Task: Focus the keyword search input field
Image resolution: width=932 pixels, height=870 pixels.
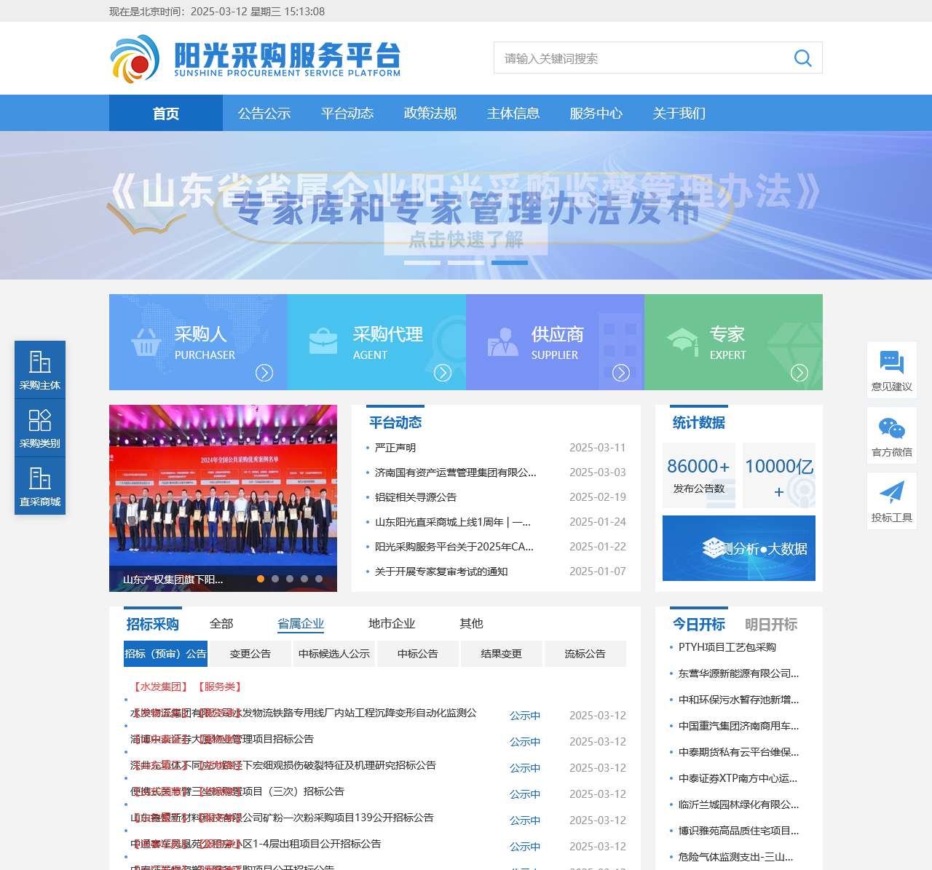Action: point(641,58)
